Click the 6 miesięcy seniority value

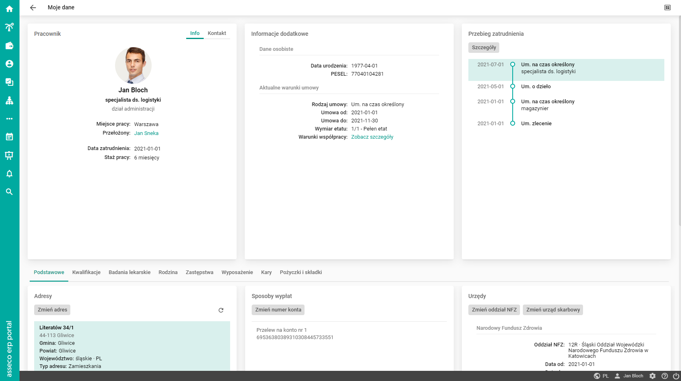tap(147, 158)
